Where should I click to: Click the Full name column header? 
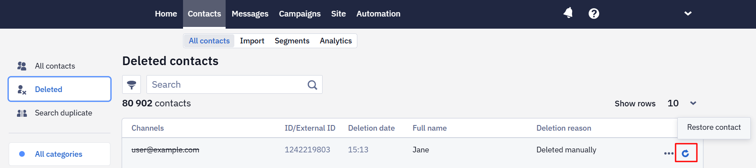pos(430,128)
